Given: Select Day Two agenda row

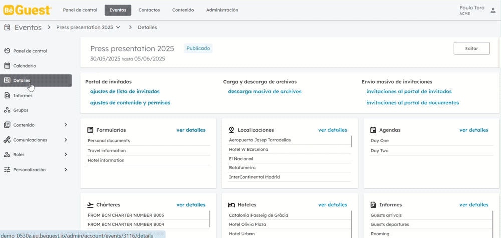Looking at the screenshot, I should point(431,151).
